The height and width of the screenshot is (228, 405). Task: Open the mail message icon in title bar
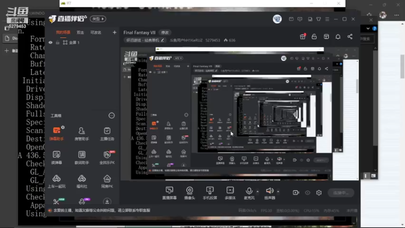tap(291, 19)
